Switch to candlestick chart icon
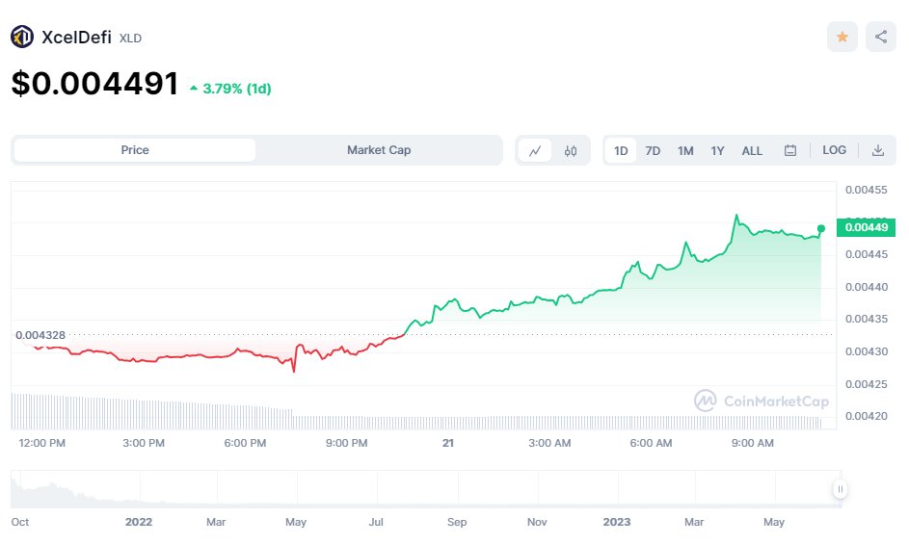This screenshot has height=544, width=909. [x=571, y=150]
